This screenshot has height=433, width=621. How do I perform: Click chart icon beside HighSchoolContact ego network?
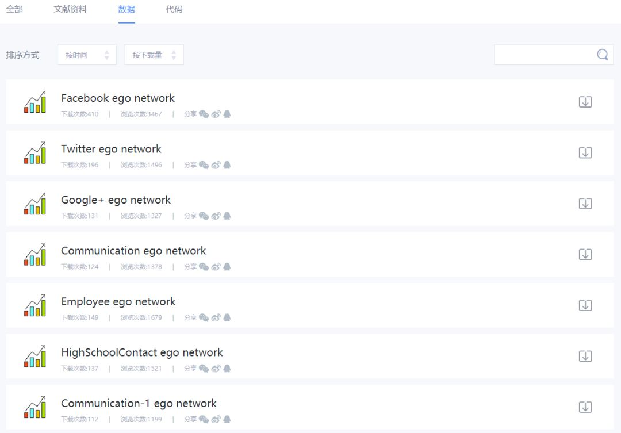tap(35, 356)
